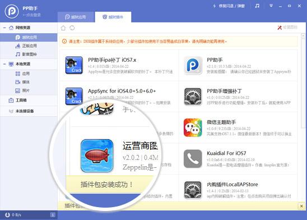
Task: Open the 内购插件LocalIAPStore title
Action: coord(232,185)
